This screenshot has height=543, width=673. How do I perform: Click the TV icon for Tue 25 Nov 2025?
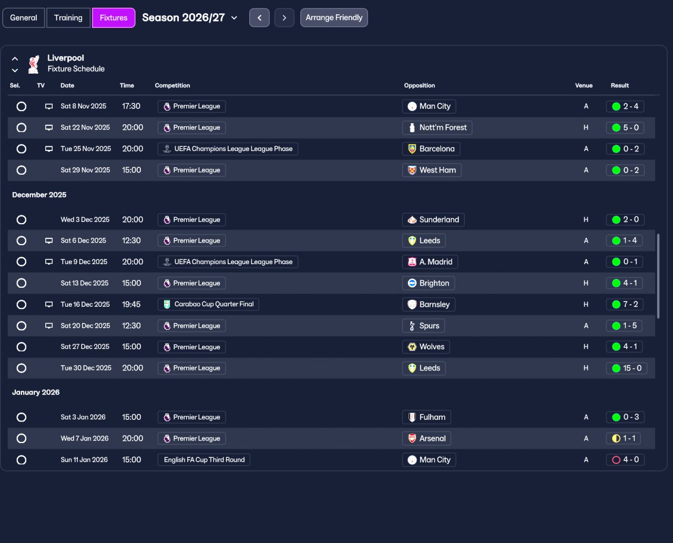tap(49, 149)
